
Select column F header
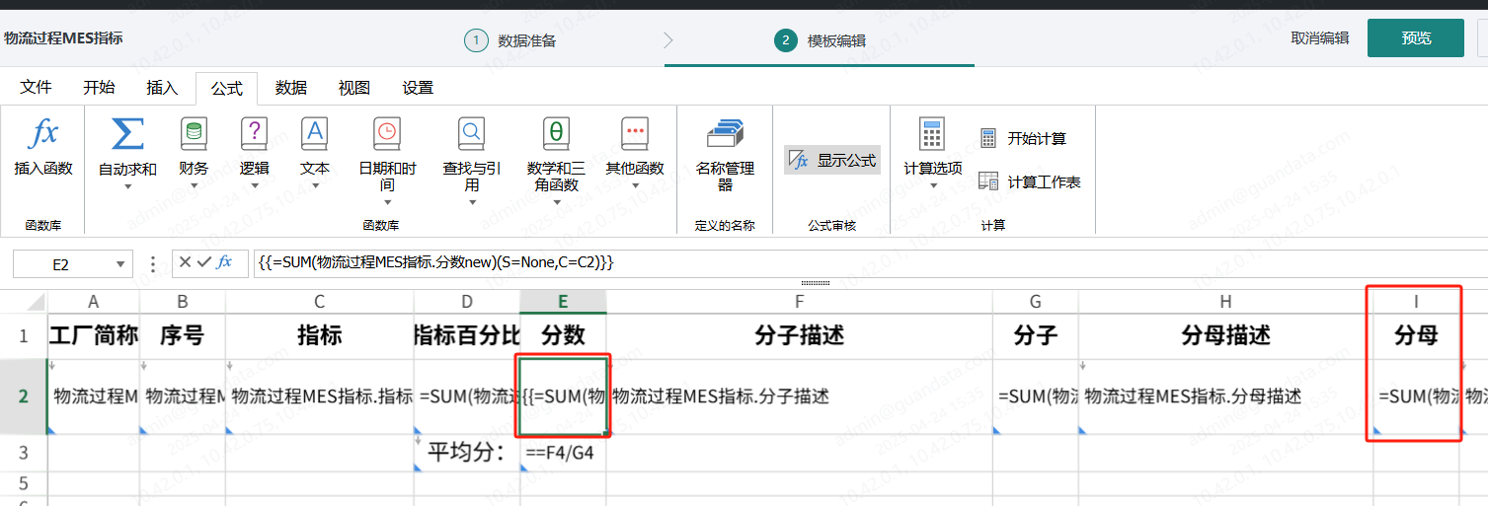pos(800,301)
